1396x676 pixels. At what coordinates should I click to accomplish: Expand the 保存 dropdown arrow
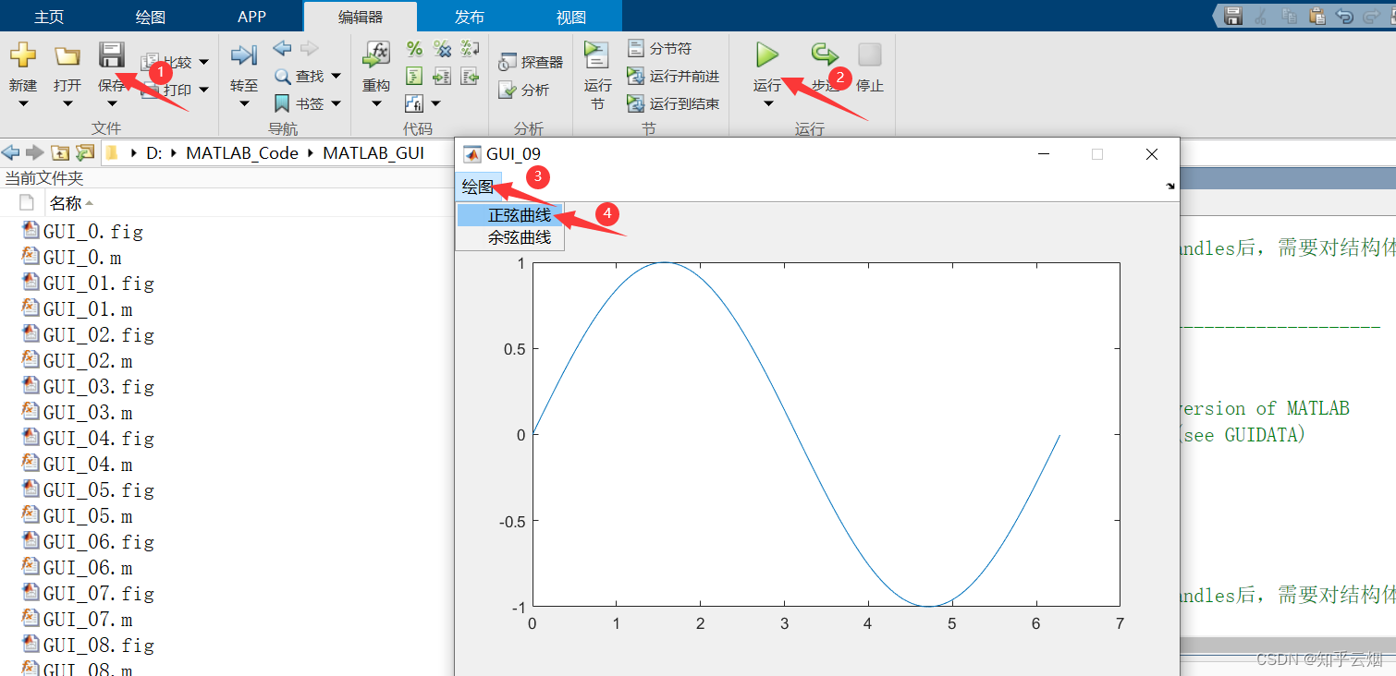111,103
